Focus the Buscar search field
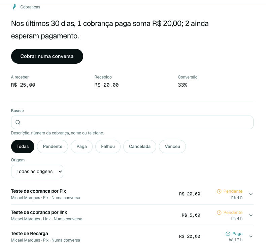Viewport: 266px width, 251px height. click(132, 122)
